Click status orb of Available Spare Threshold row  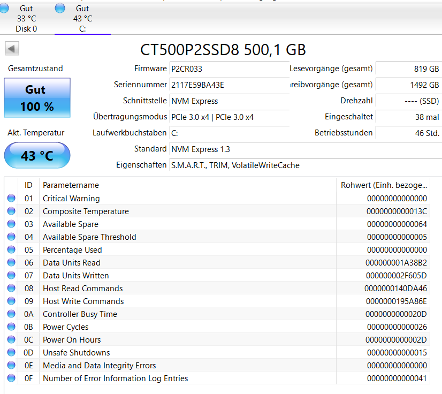coord(11,237)
